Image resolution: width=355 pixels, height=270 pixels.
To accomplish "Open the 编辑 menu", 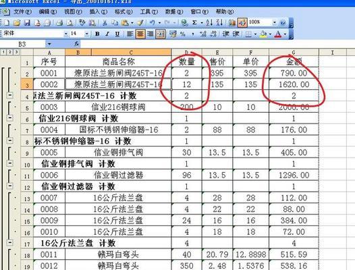I will (48, 11).
